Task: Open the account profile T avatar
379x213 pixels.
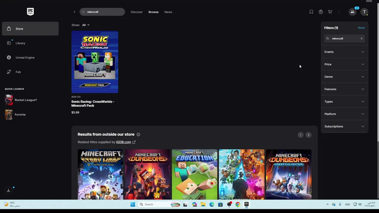Action: point(364,12)
